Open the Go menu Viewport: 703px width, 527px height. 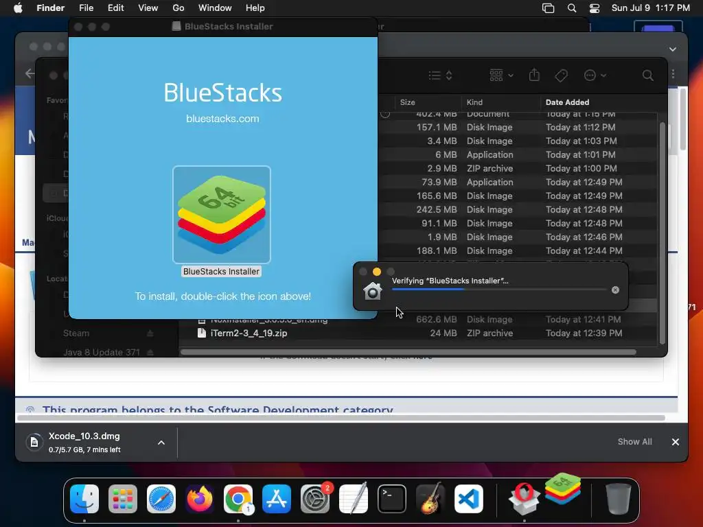click(178, 8)
